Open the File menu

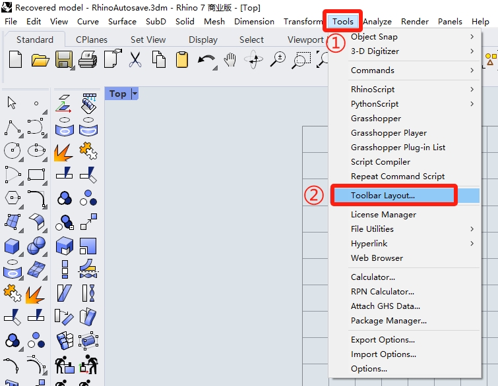pyautogui.click(x=11, y=21)
